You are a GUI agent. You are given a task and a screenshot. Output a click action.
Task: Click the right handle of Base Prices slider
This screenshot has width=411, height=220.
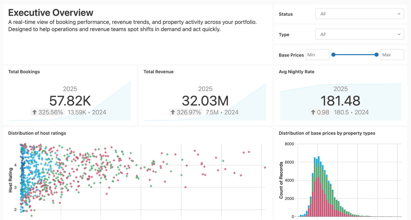coord(376,54)
